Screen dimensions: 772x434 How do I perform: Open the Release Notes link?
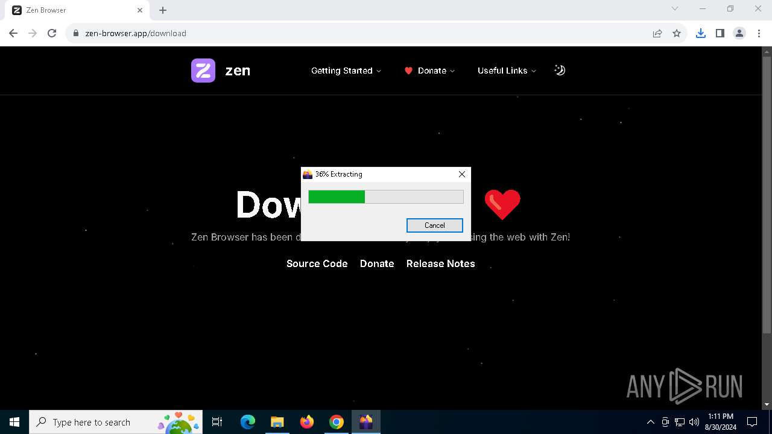[x=441, y=263]
